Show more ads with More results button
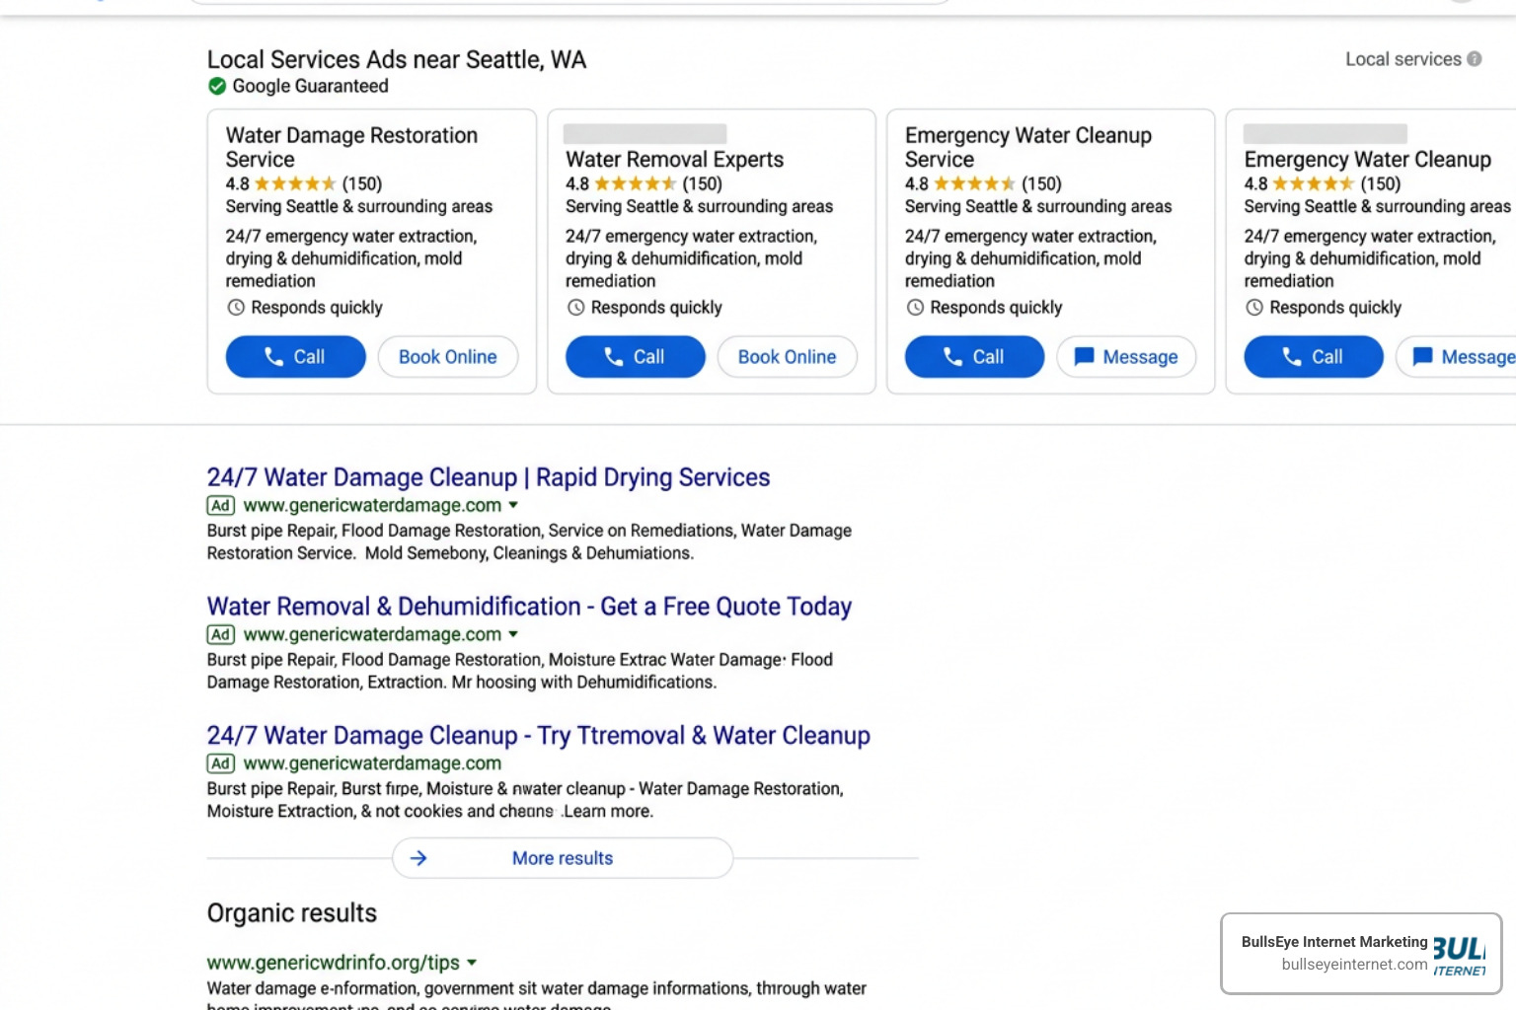This screenshot has height=1010, width=1516. tap(563, 858)
